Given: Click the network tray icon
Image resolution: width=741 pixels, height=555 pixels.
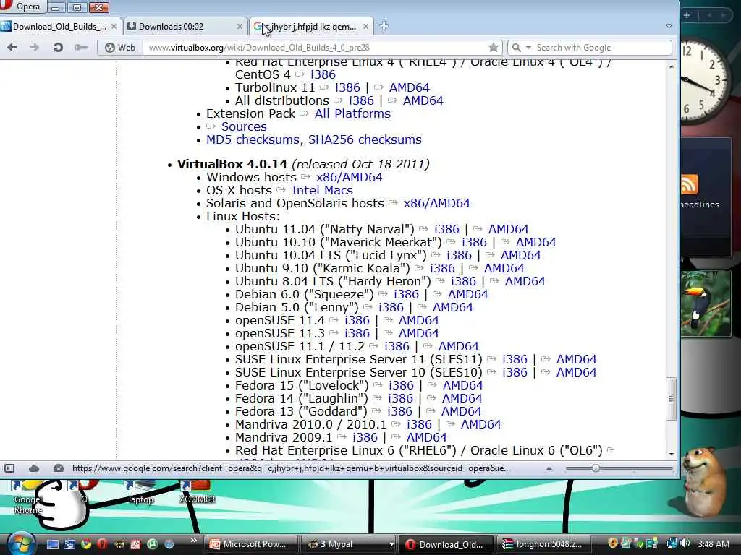Looking at the screenshot, I should (x=672, y=543).
